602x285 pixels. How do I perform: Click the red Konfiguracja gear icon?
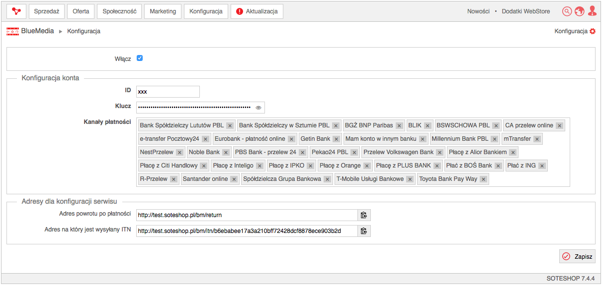click(x=593, y=31)
